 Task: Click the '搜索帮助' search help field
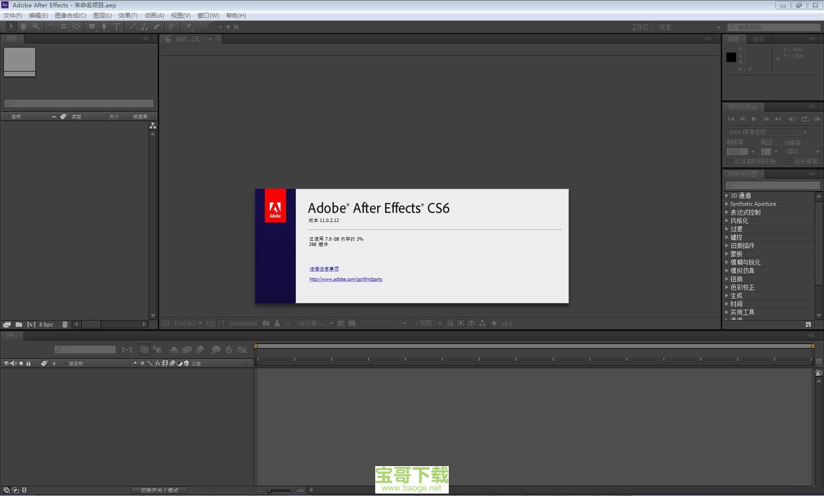click(773, 27)
